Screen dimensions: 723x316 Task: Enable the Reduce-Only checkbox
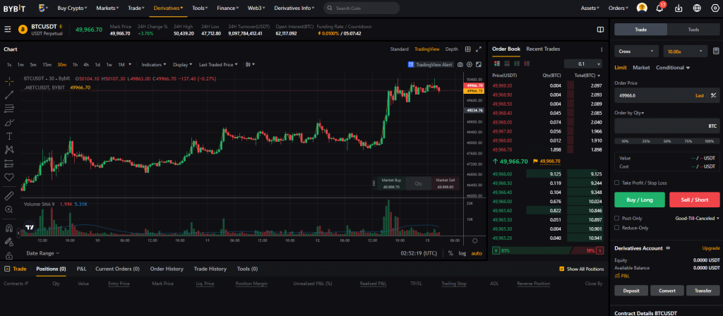click(x=617, y=228)
